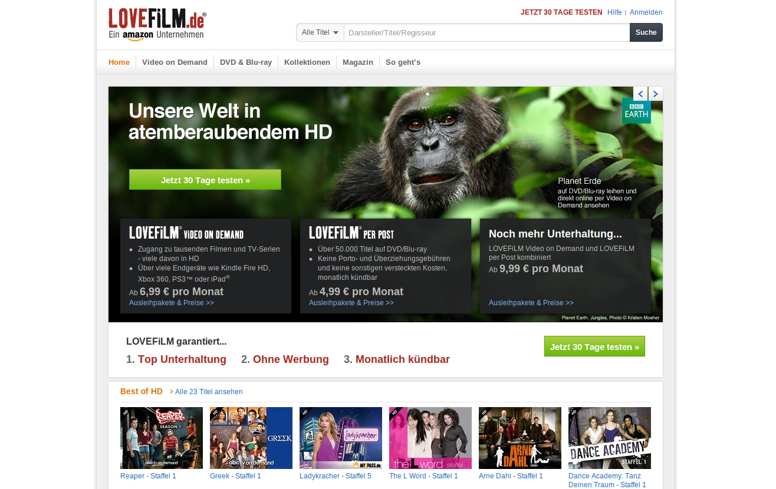The width and height of the screenshot is (776, 489).
Task: Click Dance Academy: Tanz Deinen Traum link
Action: (x=607, y=480)
